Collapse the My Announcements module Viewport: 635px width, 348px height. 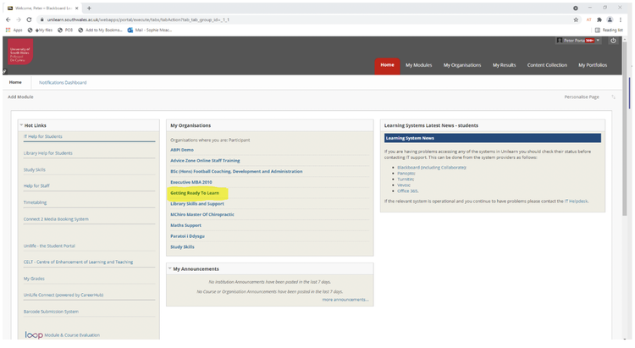click(169, 269)
